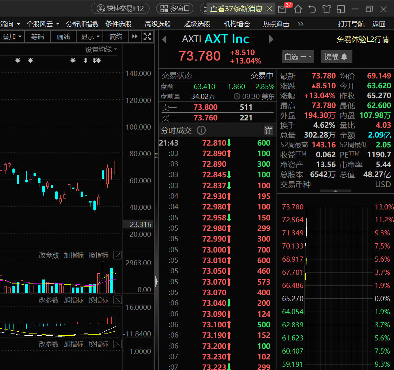
Task: Close the 37 new messages banner
Action: (x=270, y=9)
